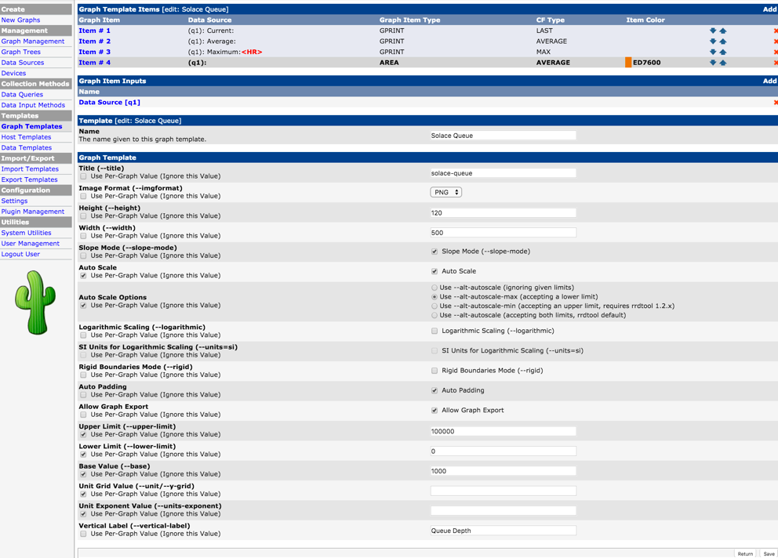Image resolution: width=778 pixels, height=558 pixels.
Task: Click Add in Graph Template Items header
Action: [769, 9]
